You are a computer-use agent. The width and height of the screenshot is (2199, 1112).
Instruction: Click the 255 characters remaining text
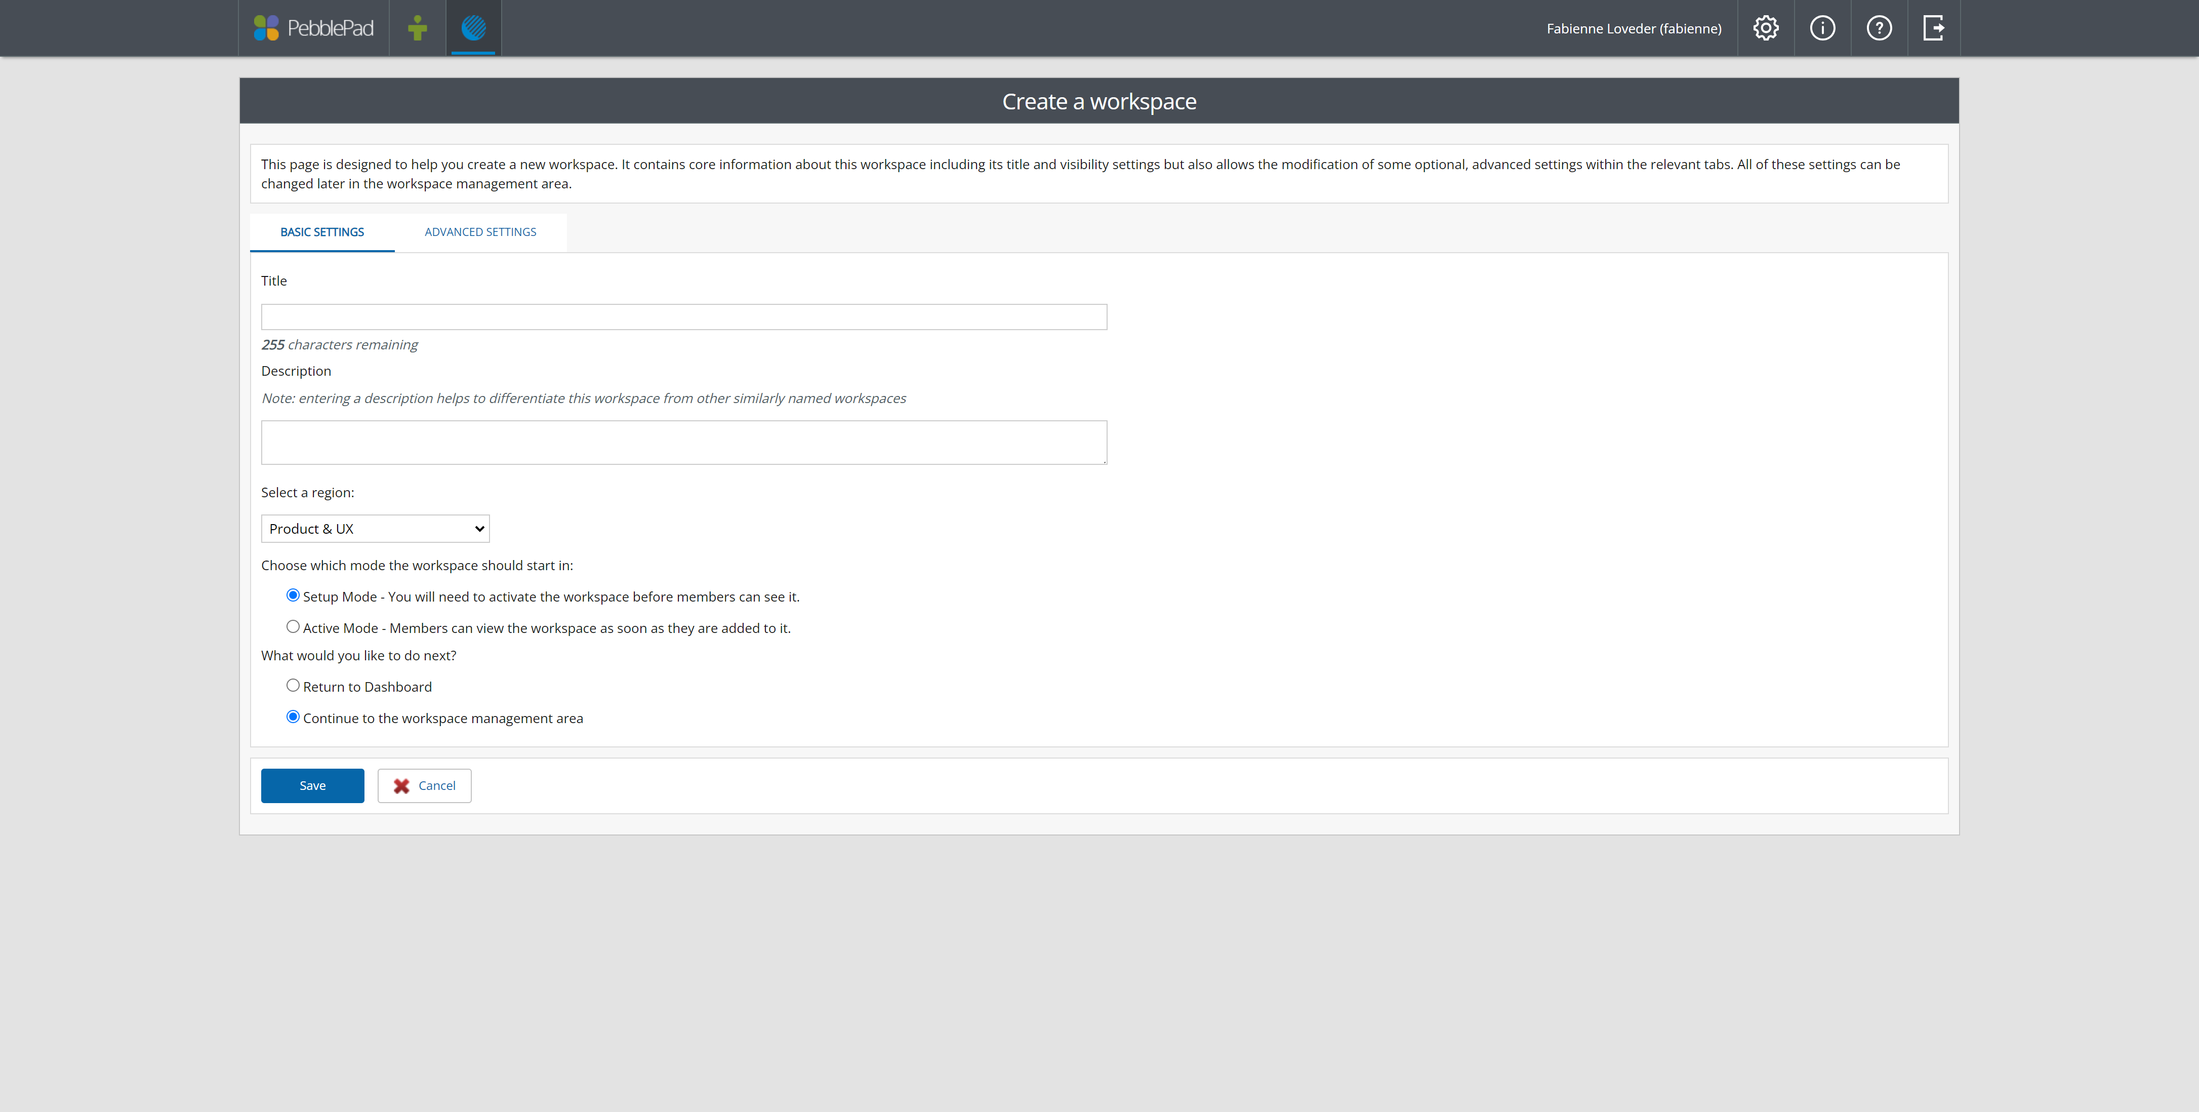tap(340, 345)
